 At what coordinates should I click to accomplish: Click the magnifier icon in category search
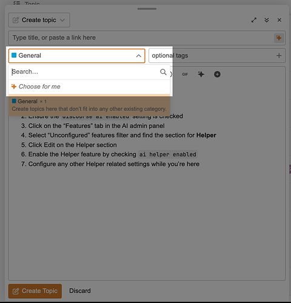[163, 72]
